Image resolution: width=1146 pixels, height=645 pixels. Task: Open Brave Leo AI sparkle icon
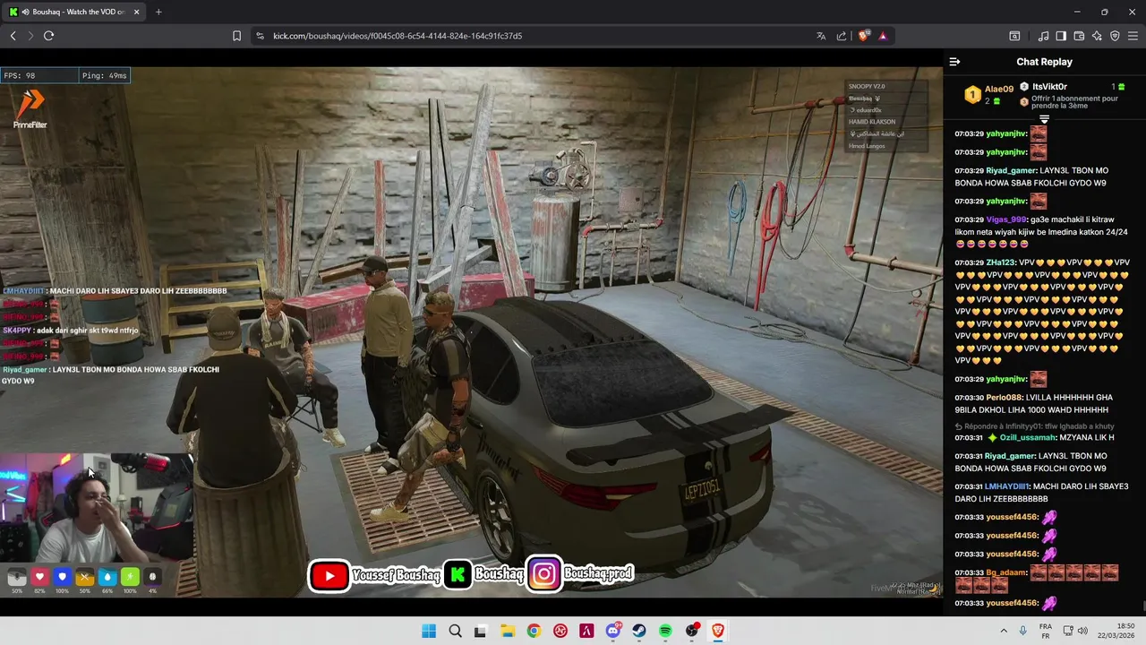[x=1097, y=36]
